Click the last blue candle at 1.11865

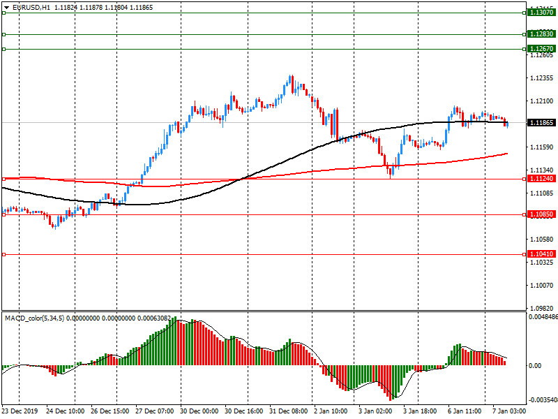pyautogui.click(x=508, y=124)
